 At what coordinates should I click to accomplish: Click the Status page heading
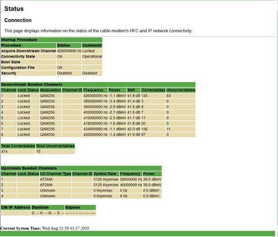[x=14, y=9]
